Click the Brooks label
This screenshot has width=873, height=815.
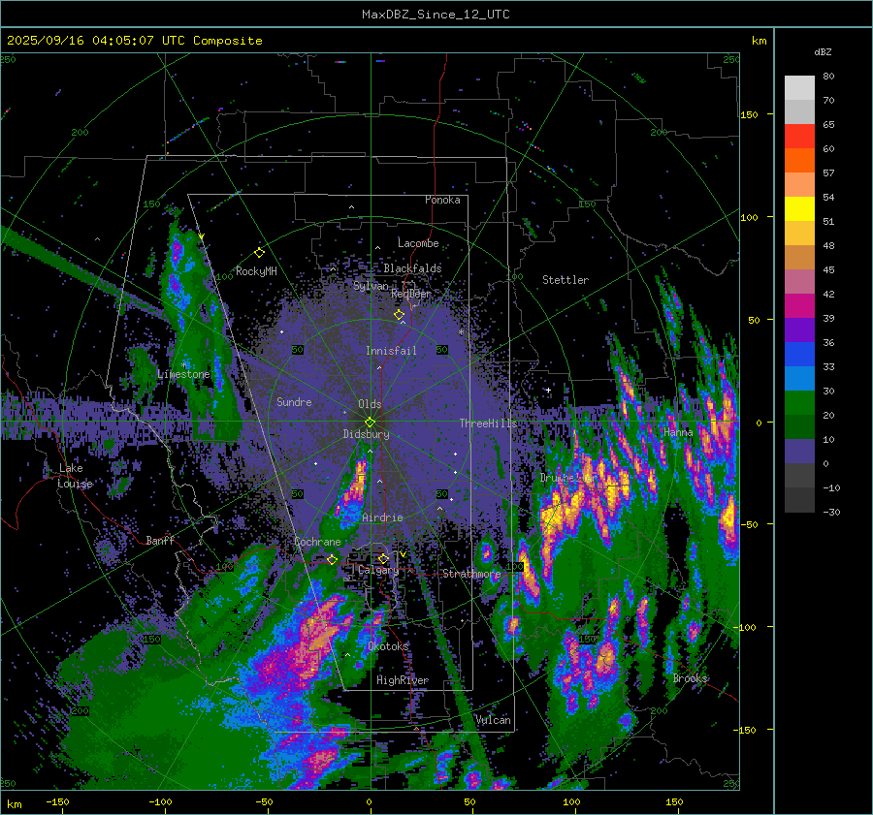tap(691, 678)
